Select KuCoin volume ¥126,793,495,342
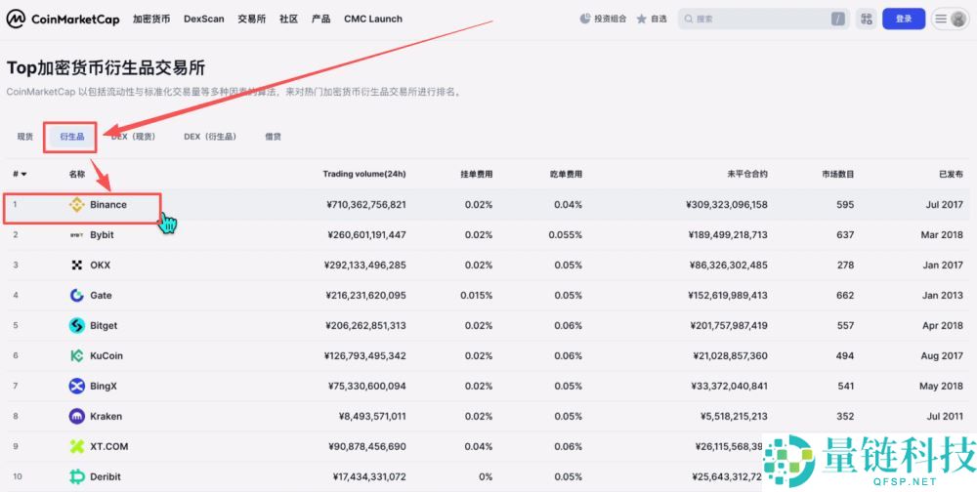 (x=365, y=356)
